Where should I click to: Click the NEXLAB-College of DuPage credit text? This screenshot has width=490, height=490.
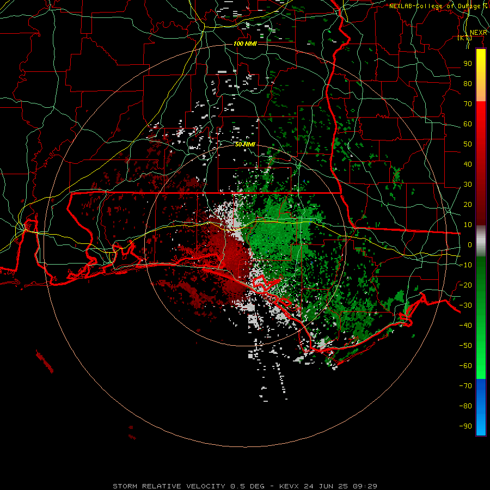[x=438, y=6]
